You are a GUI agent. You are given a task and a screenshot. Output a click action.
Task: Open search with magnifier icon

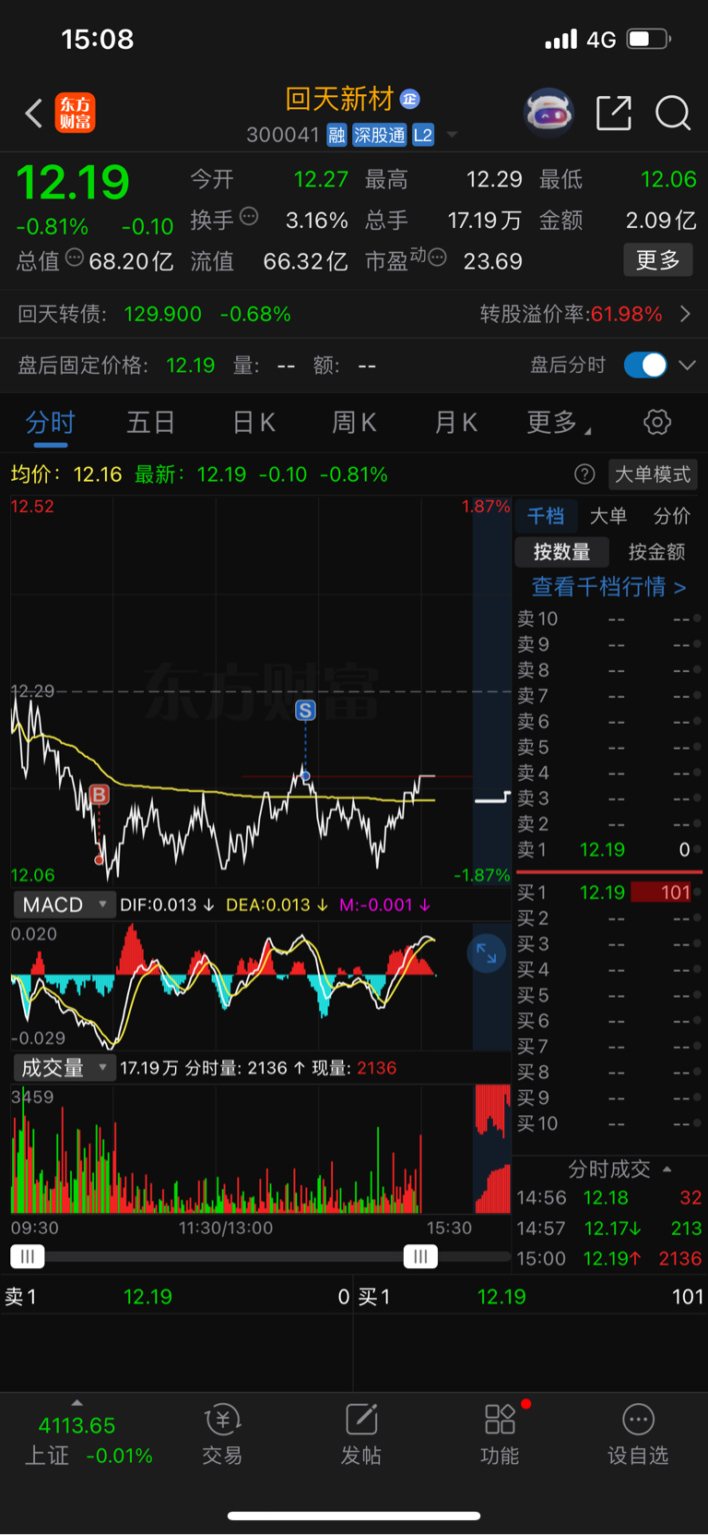(x=673, y=114)
